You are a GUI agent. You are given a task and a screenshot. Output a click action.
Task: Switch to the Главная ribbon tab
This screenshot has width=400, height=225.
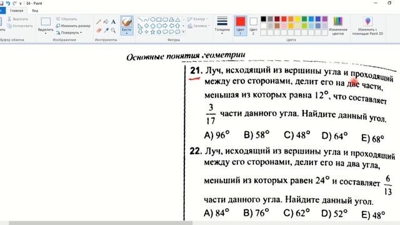17,11
